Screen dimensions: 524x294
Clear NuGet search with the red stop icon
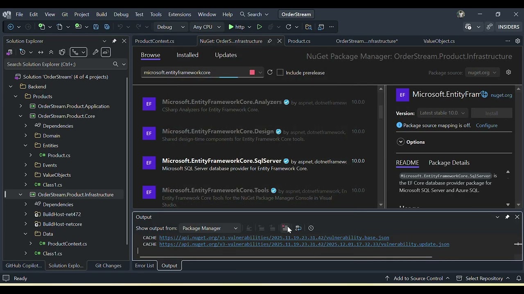(252, 72)
